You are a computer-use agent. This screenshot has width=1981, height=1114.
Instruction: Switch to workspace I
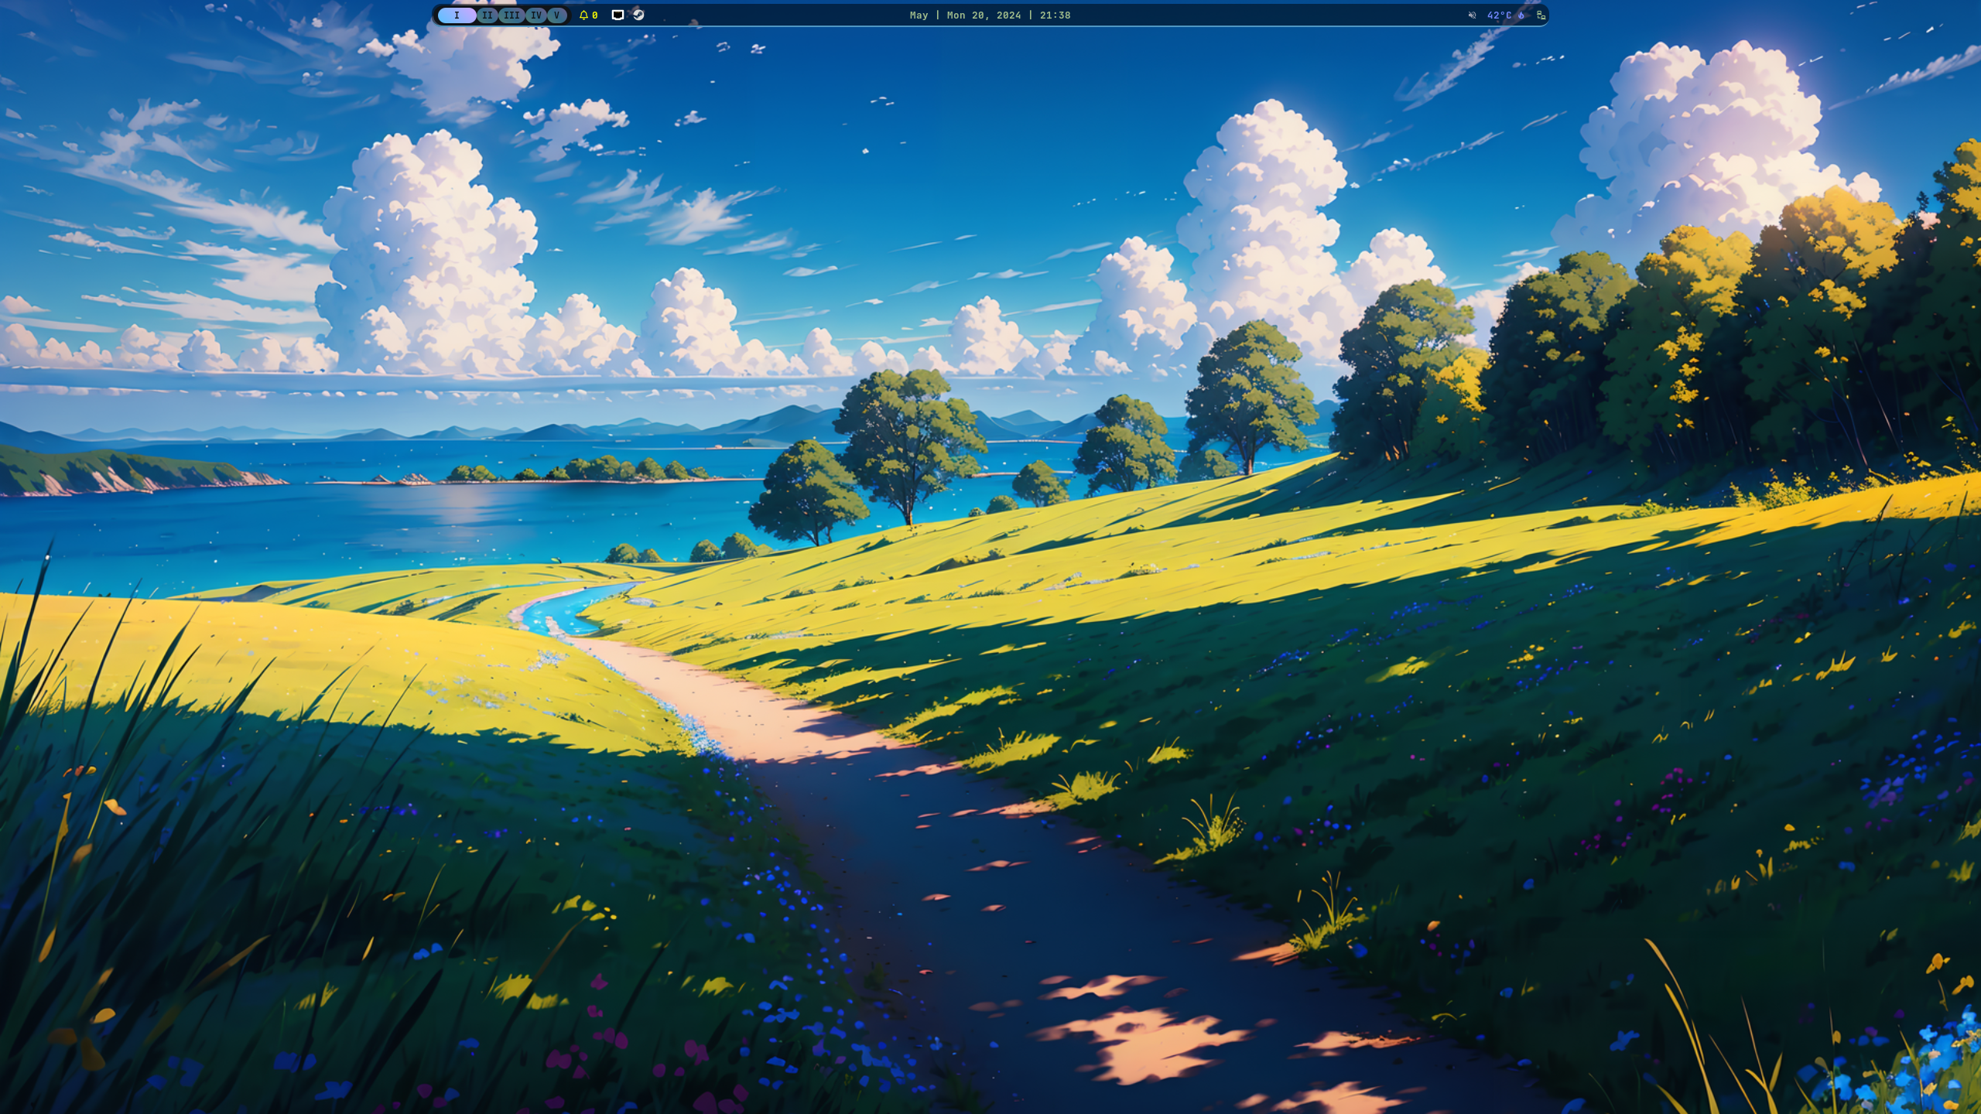click(x=457, y=15)
